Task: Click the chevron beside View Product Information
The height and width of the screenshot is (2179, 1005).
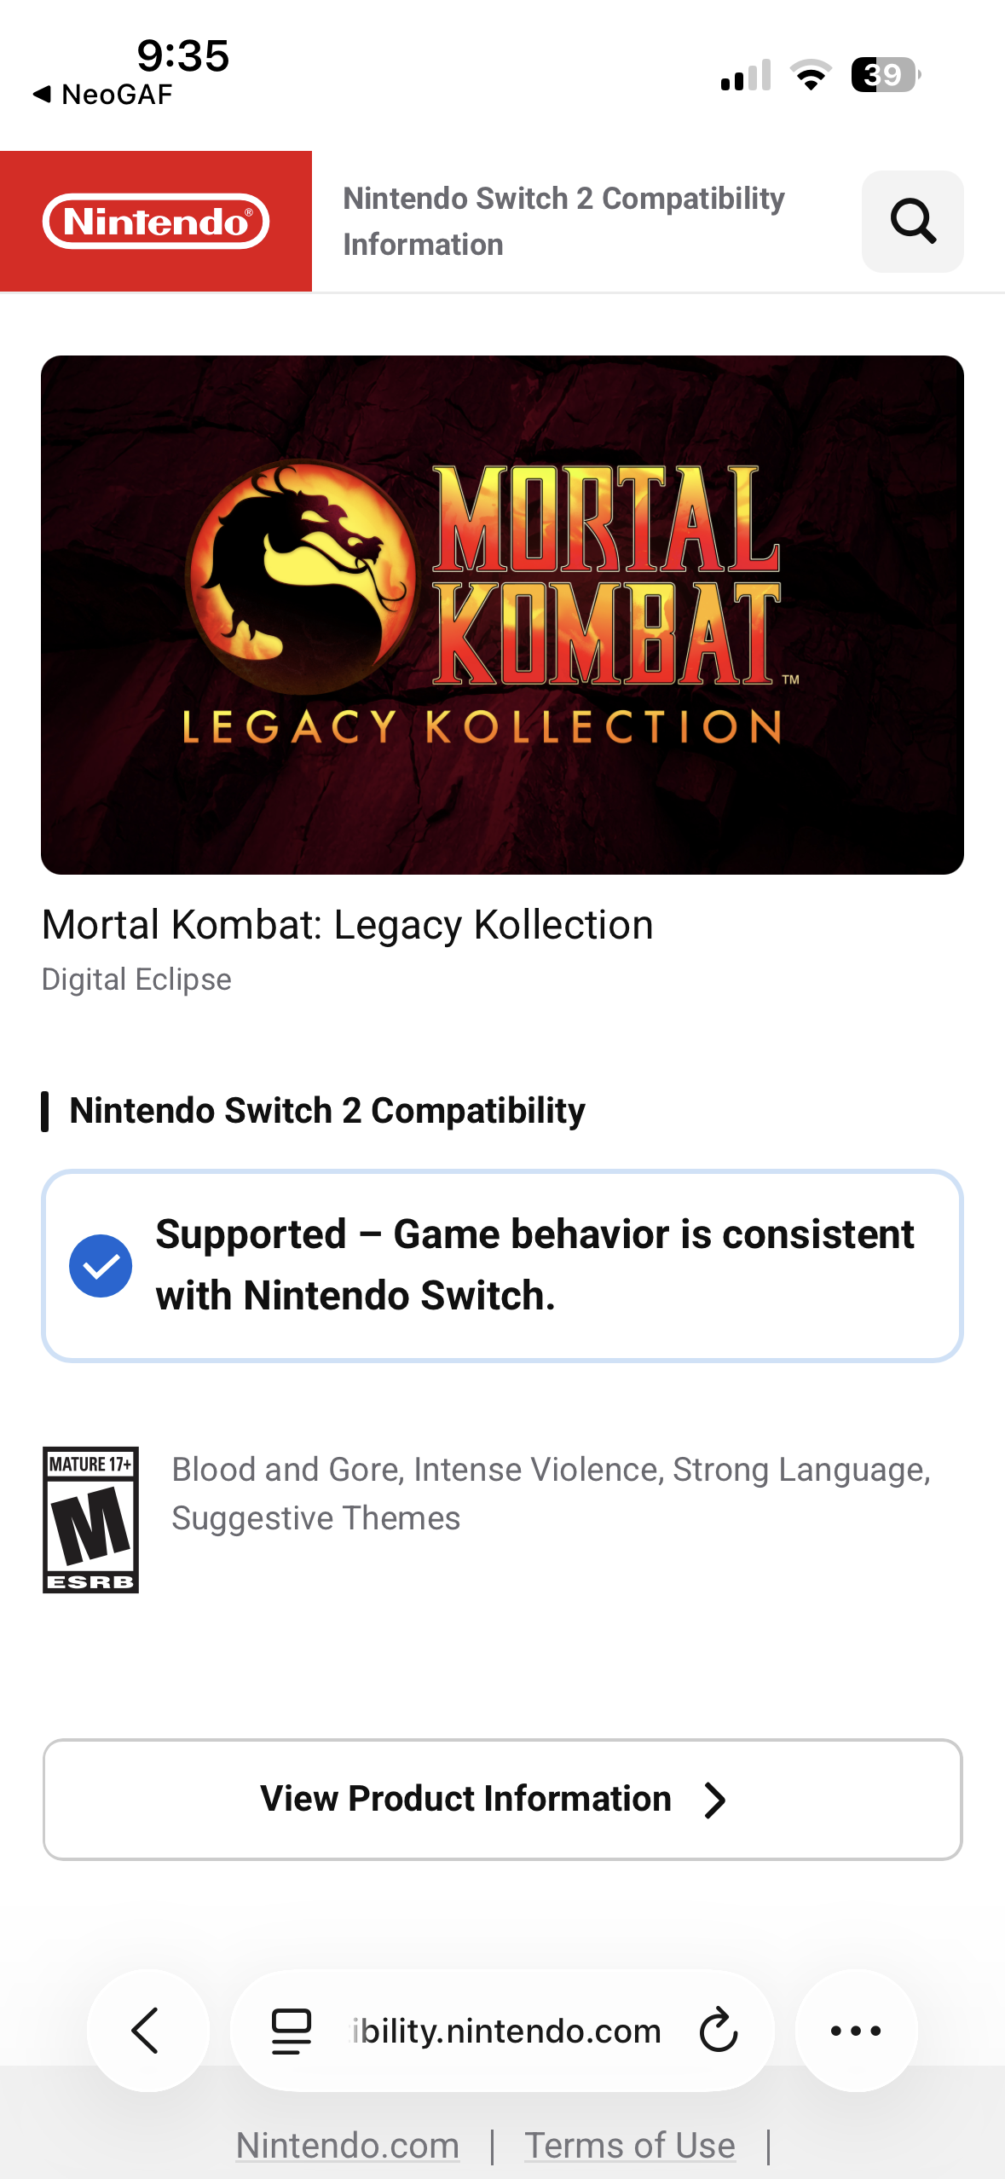Action: (x=714, y=1800)
